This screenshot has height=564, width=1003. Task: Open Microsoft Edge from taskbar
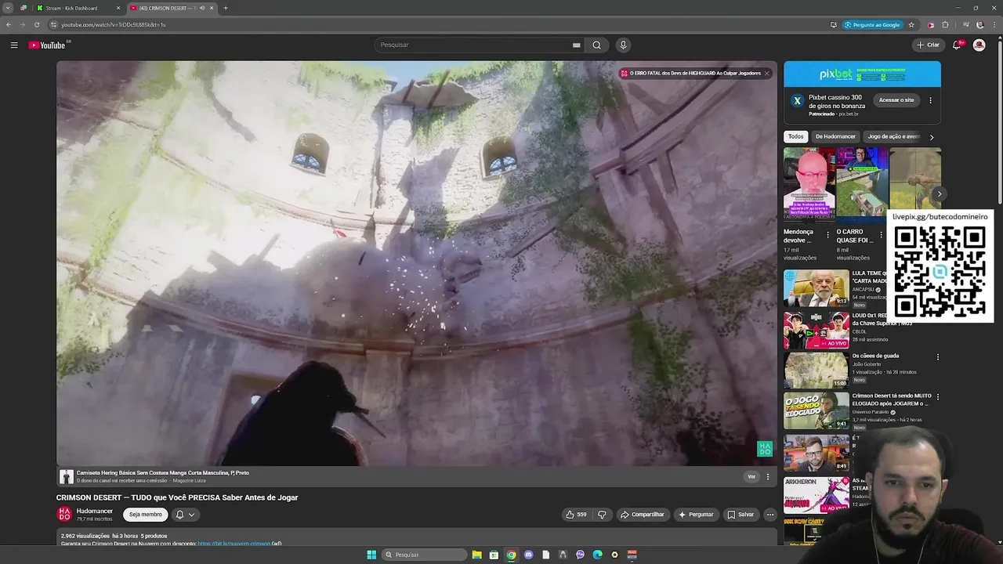(597, 555)
